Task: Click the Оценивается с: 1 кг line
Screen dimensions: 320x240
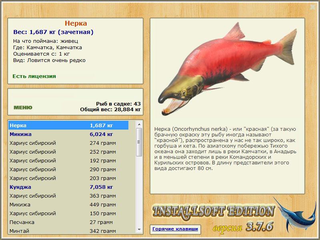Action: pyautogui.click(x=42, y=54)
